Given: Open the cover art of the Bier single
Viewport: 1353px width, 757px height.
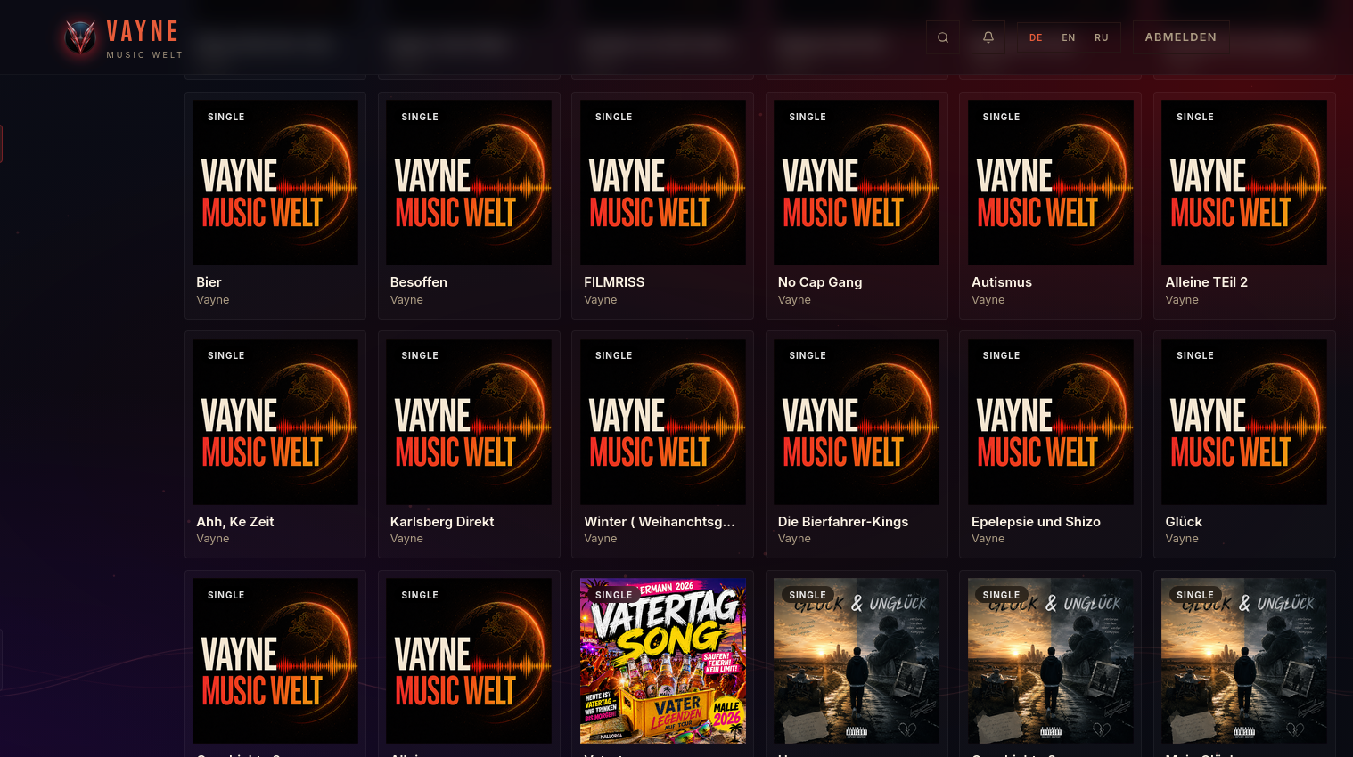Looking at the screenshot, I should coord(275,183).
